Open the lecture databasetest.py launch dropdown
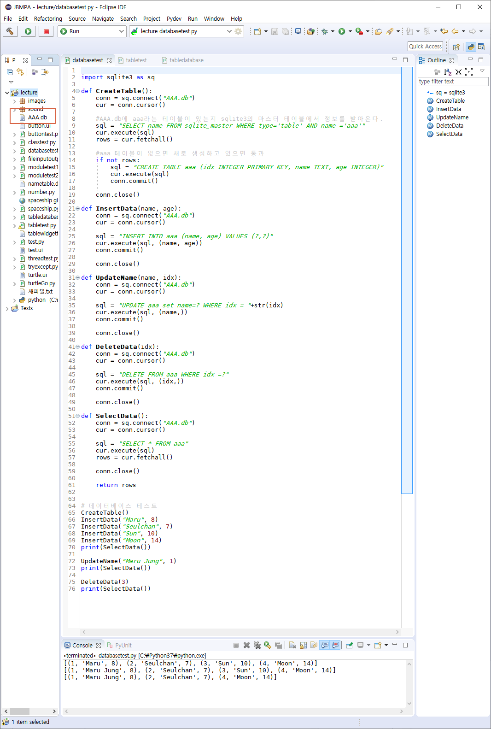Screen dimensions: 491x729 (x=229, y=31)
